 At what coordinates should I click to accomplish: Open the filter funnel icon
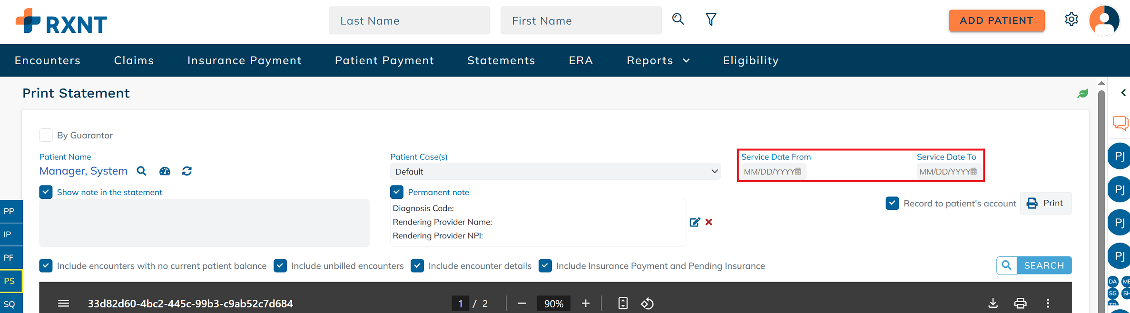coord(711,20)
